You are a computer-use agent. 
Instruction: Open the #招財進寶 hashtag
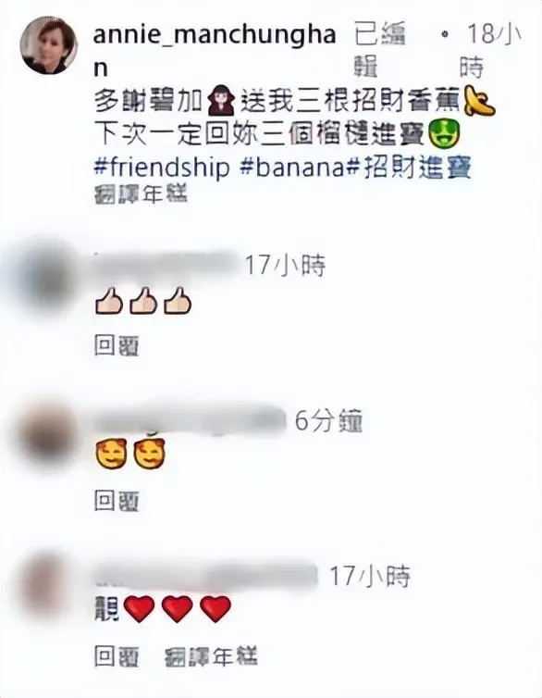409,168
